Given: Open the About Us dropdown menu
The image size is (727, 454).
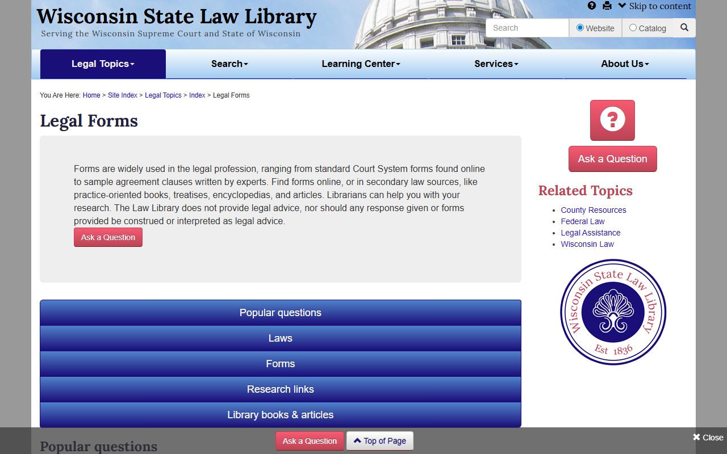Looking at the screenshot, I should (625, 64).
